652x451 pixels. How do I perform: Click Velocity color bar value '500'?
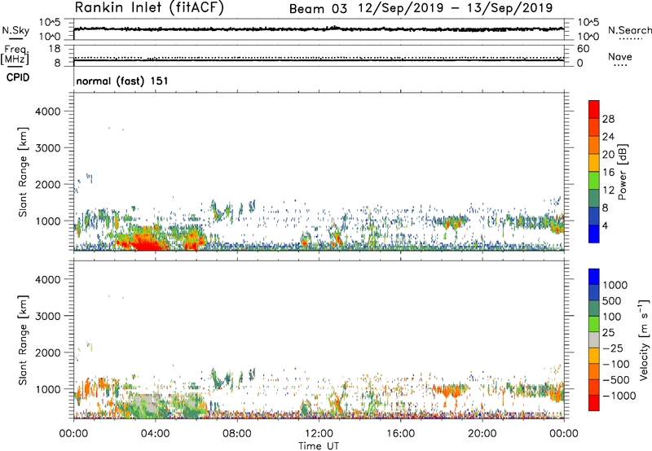[612, 300]
